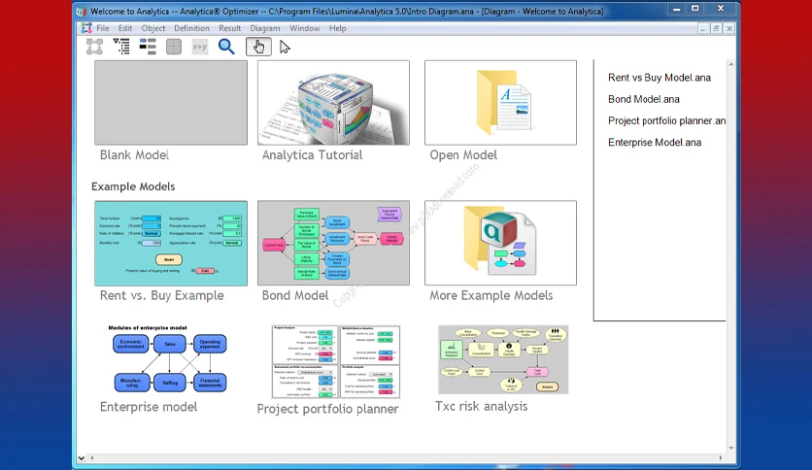Viewport: 812px width, 470px height.
Task: Open the Window menu
Action: (x=305, y=28)
